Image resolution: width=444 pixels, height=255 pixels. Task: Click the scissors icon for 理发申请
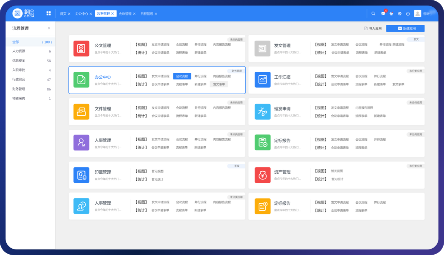pos(262,112)
